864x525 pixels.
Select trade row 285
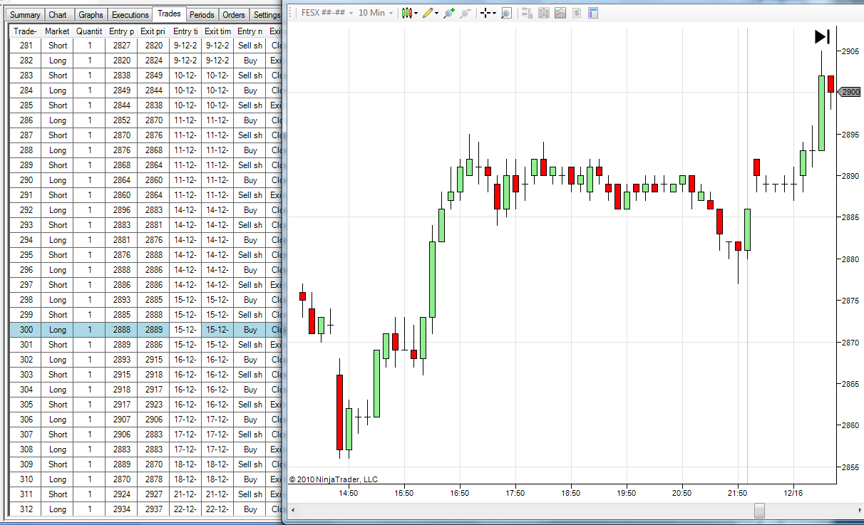(145, 105)
